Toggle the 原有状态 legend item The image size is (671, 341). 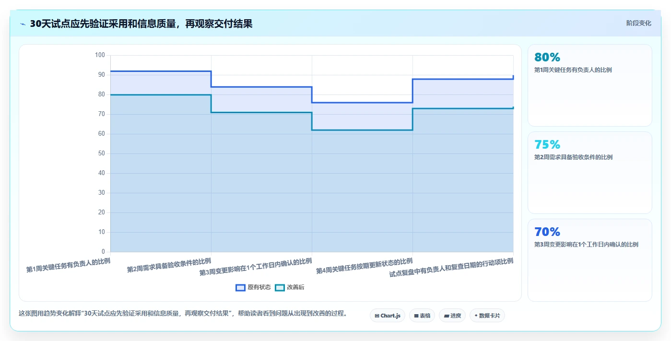click(253, 287)
